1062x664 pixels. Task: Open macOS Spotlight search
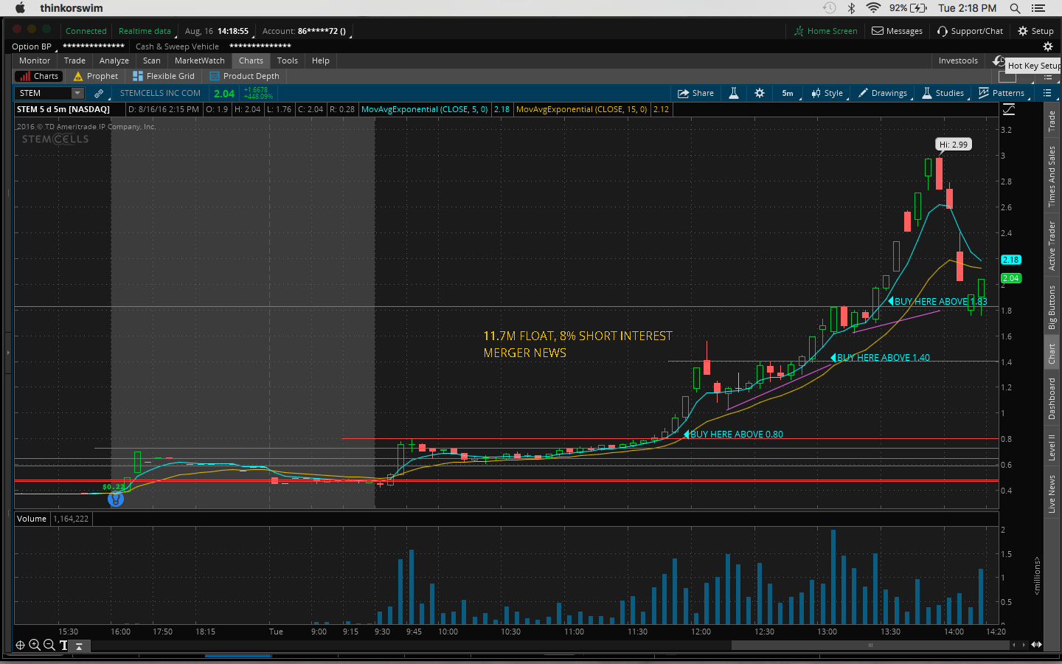1016,8
